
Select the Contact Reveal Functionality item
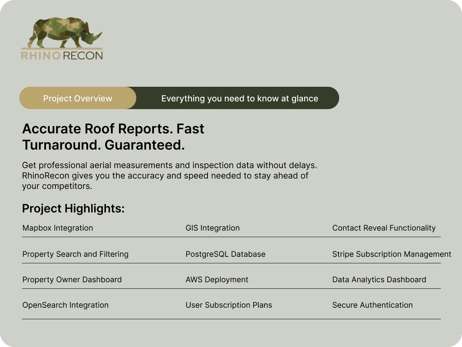point(384,228)
